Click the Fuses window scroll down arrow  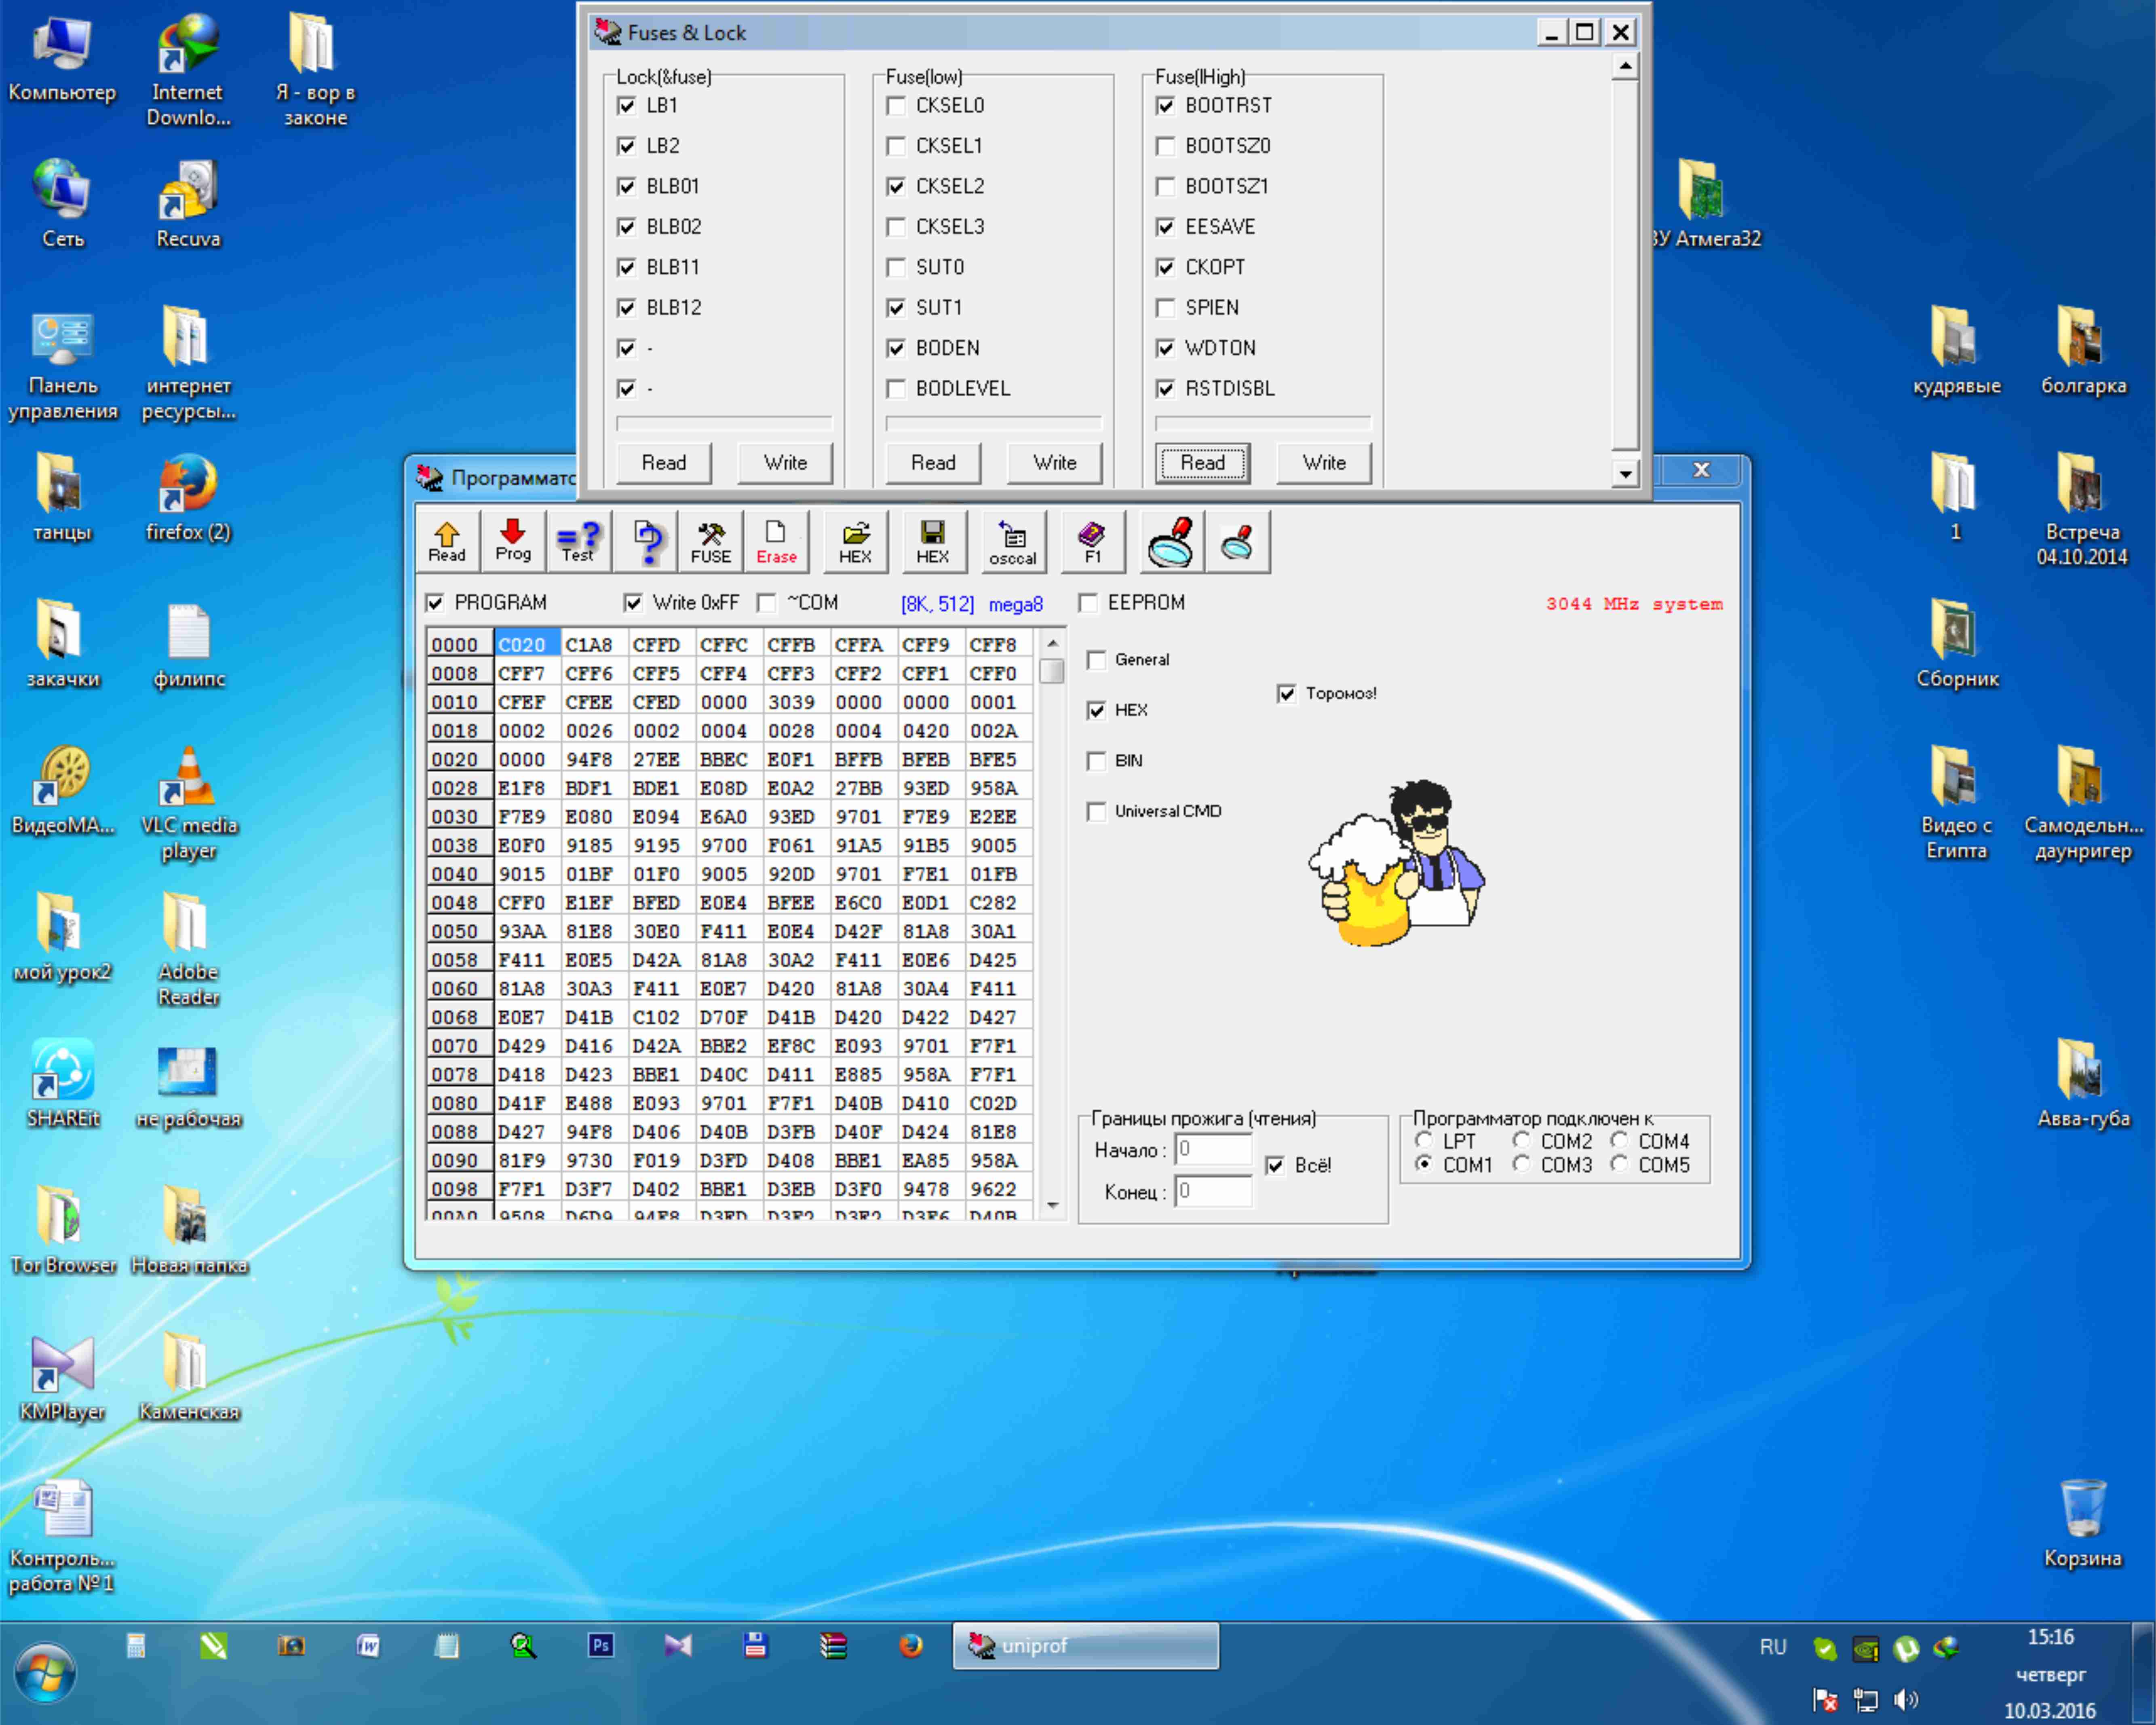(1625, 473)
